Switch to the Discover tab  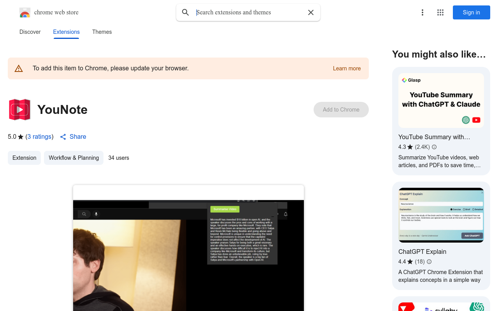pos(30,32)
